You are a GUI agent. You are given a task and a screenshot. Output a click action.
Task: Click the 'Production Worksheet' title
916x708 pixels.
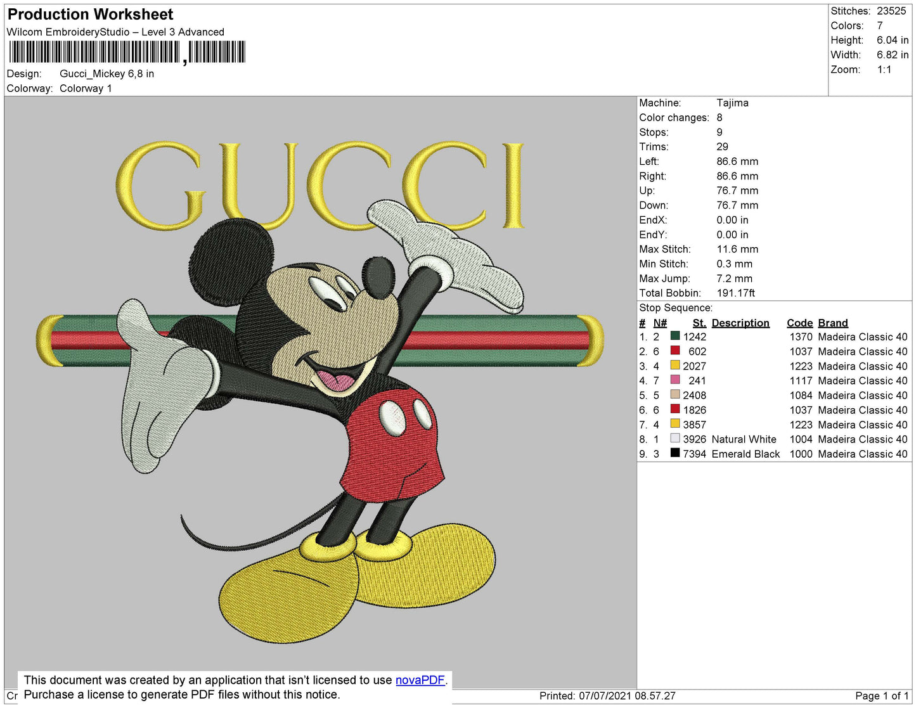click(90, 15)
